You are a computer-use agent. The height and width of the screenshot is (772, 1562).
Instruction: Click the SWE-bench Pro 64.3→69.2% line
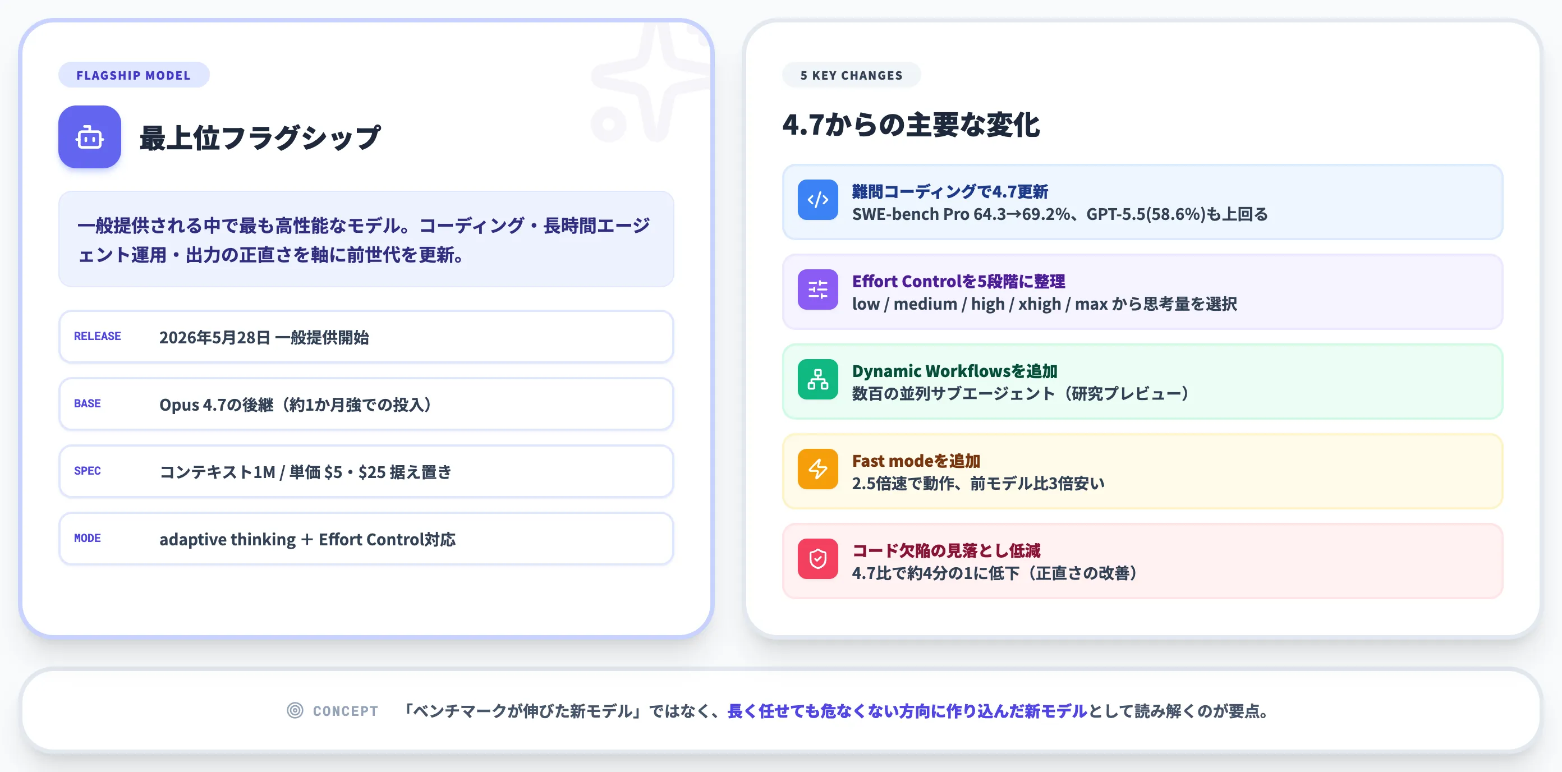tap(1059, 214)
